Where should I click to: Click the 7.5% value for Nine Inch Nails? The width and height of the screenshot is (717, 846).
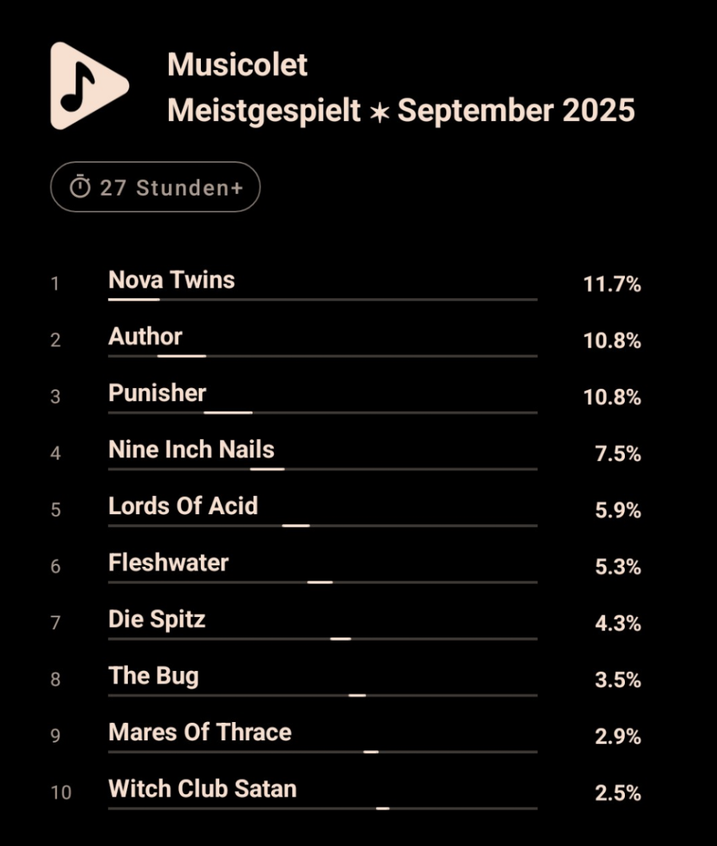pyautogui.click(x=617, y=454)
